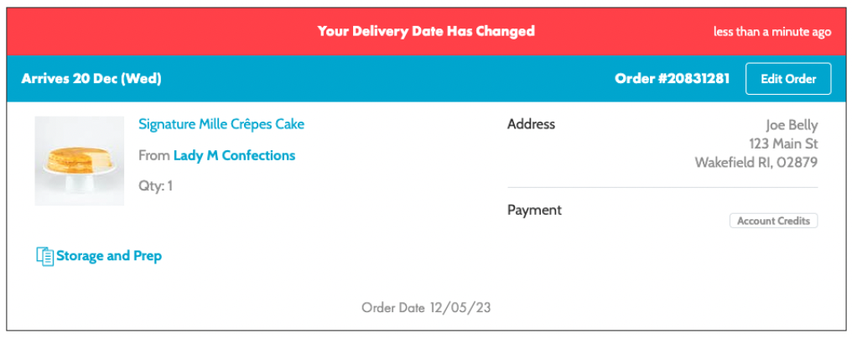Click the recipient name Joe Belly
The height and width of the screenshot is (339, 852).
[x=791, y=125]
